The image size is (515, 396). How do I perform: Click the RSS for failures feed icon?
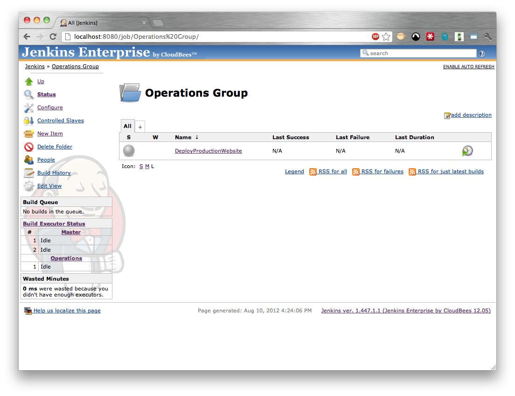click(356, 172)
